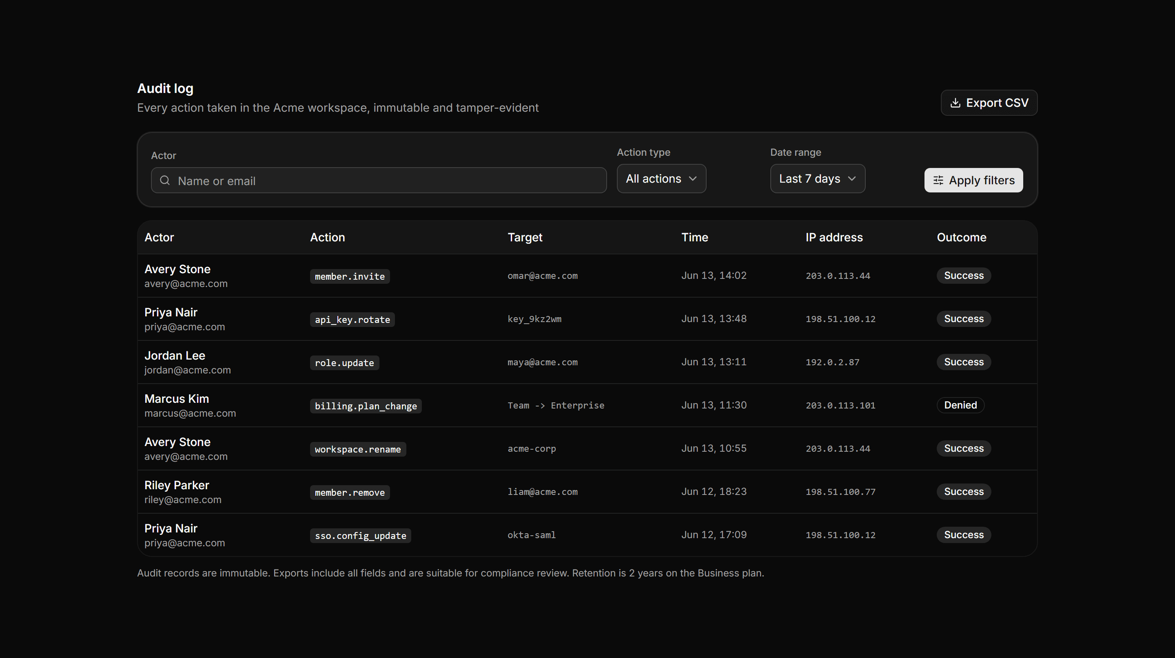The height and width of the screenshot is (658, 1175).
Task: Click the Jordan Lee actor name
Action: (x=175, y=356)
